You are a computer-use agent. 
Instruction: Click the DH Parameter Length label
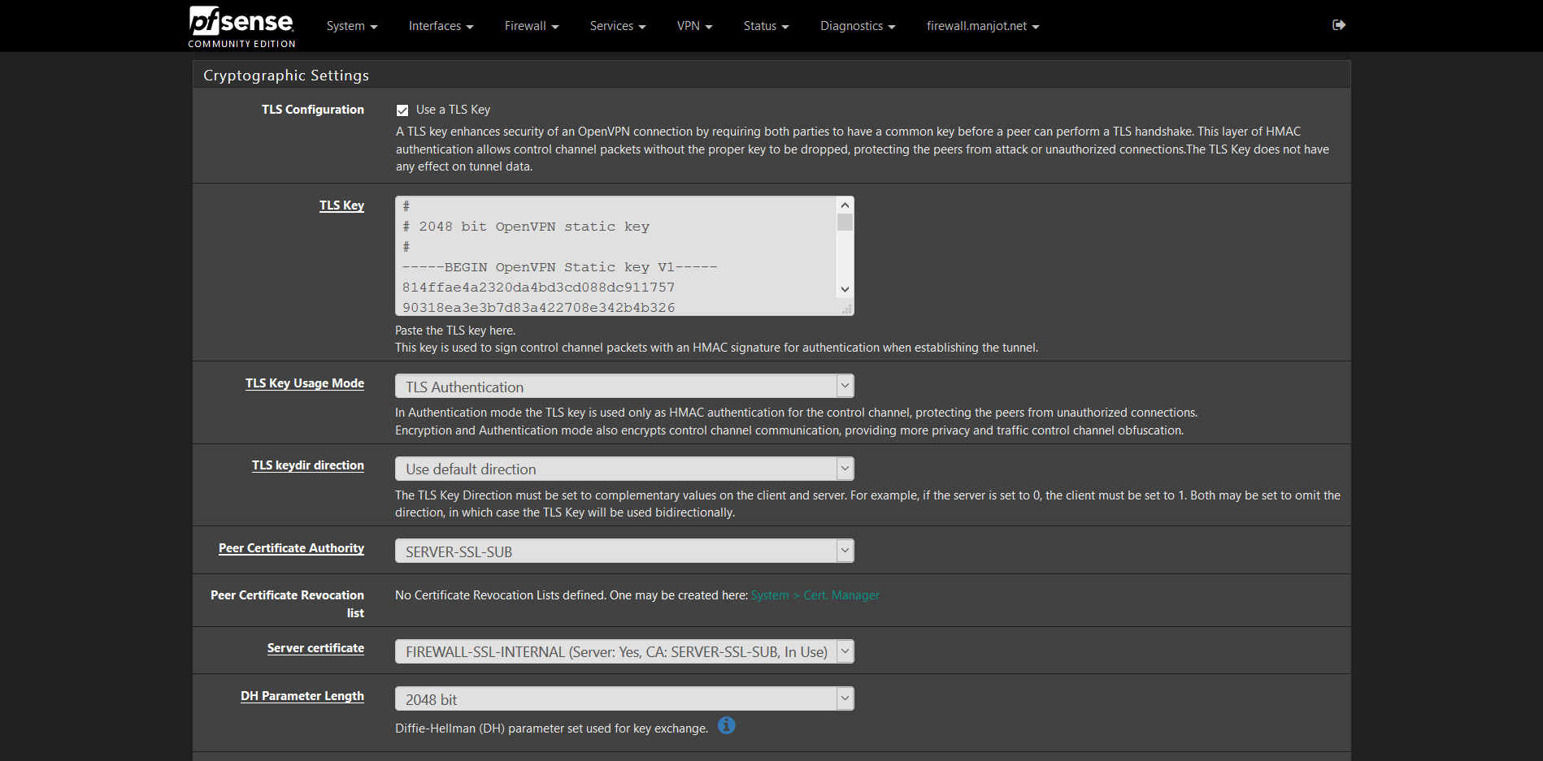302,696
